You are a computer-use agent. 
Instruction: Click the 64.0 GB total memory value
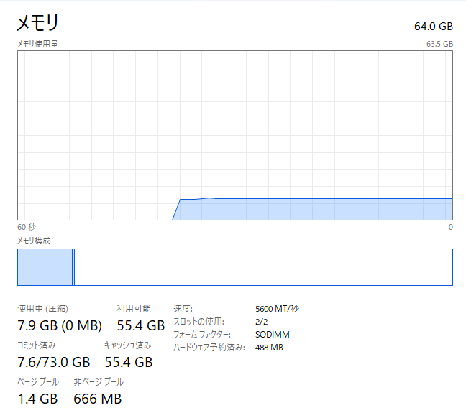[x=433, y=27]
